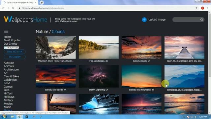Open the Celebrities category
This screenshot has height=119, width=211.
point(10,80)
